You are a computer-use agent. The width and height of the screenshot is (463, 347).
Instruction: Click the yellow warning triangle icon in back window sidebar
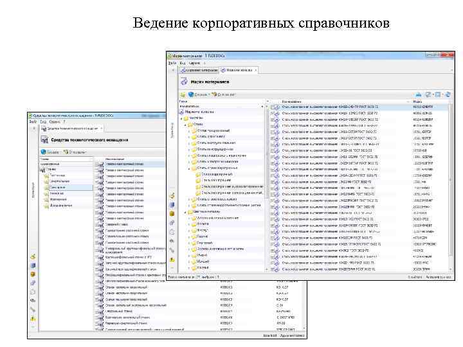tap(33, 319)
